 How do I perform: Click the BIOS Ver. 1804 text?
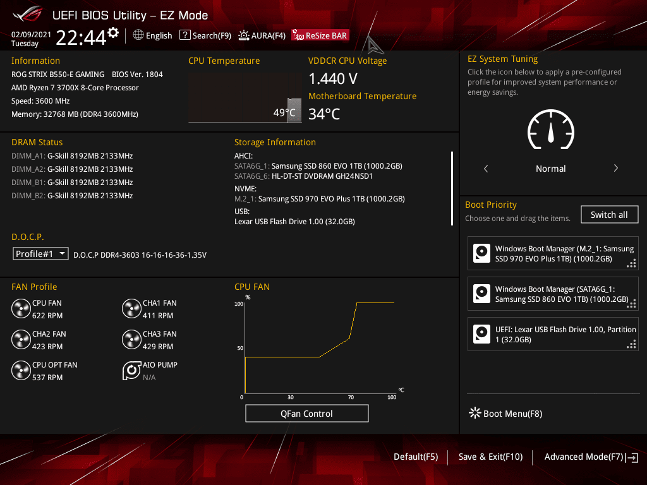click(137, 75)
